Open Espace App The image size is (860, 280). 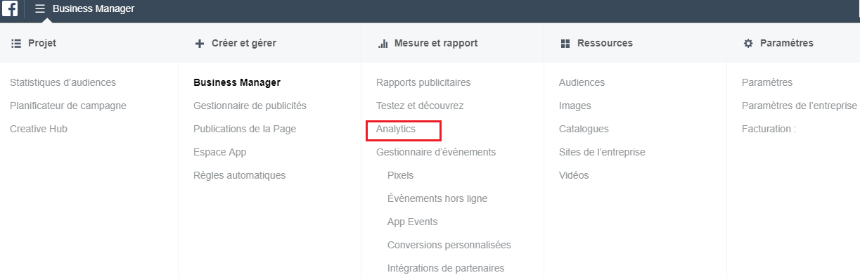point(219,152)
